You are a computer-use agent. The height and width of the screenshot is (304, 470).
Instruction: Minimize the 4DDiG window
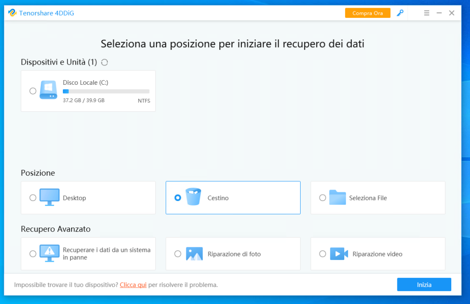coord(439,13)
